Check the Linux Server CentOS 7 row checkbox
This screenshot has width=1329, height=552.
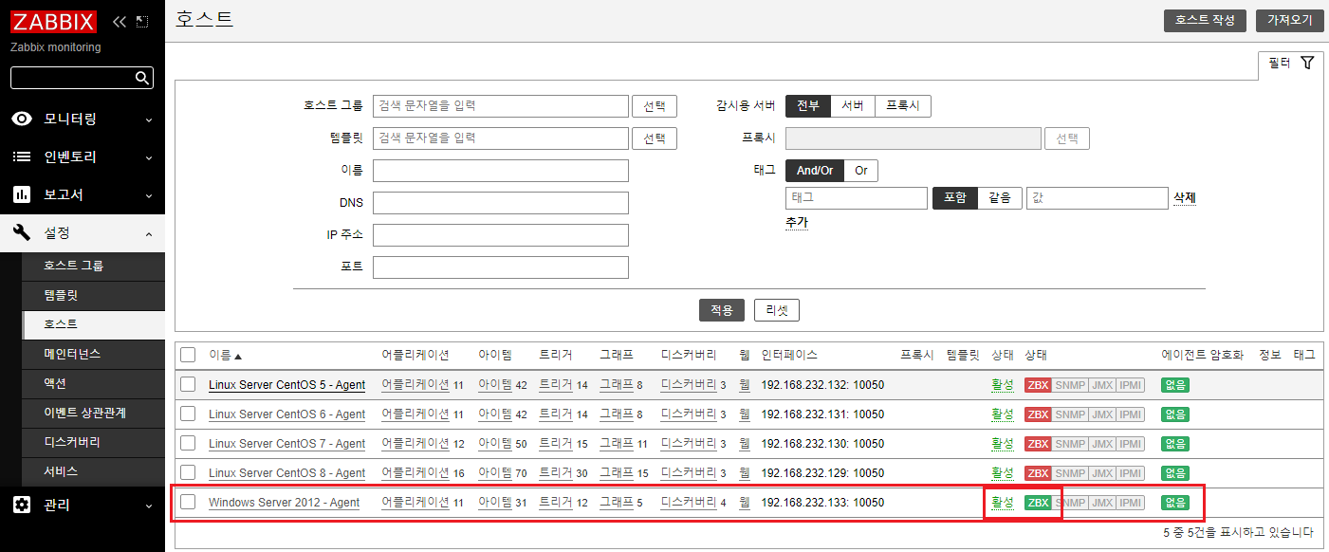click(x=188, y=443)
